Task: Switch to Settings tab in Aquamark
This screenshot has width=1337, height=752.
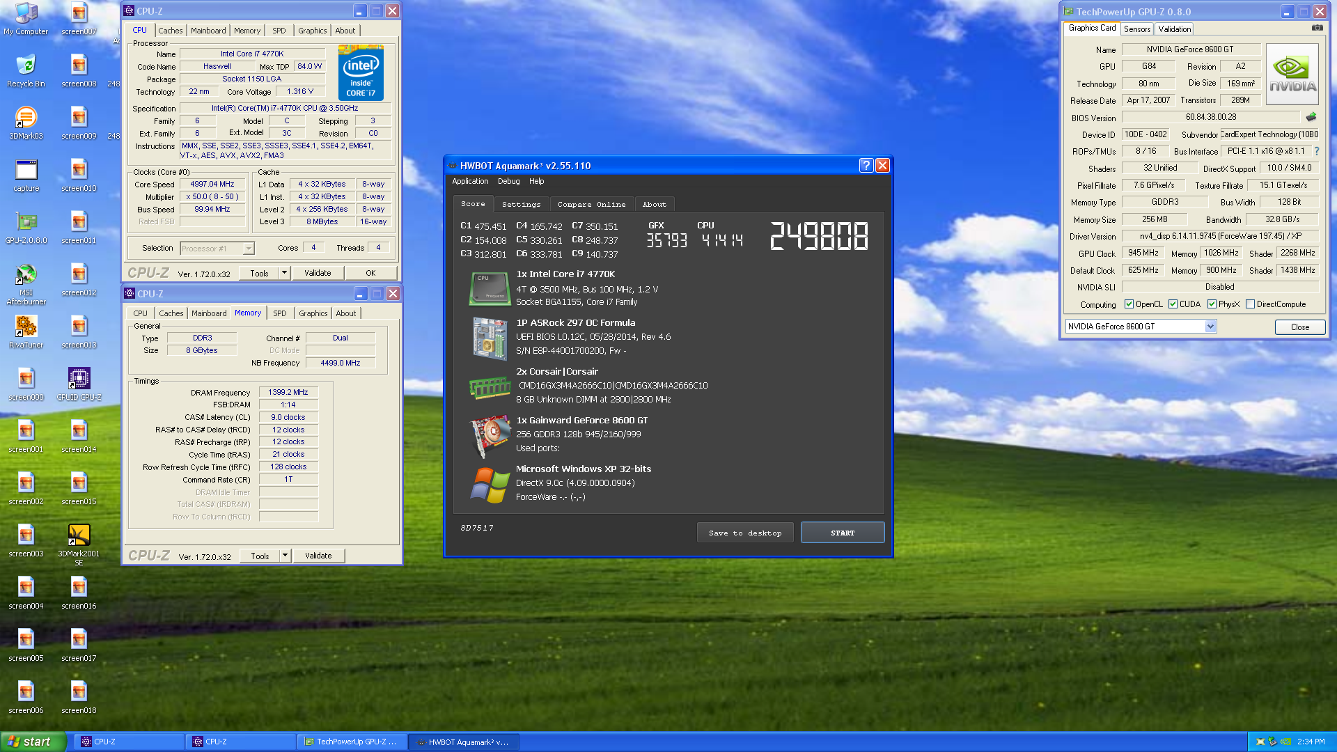Action: pos(522,204)
